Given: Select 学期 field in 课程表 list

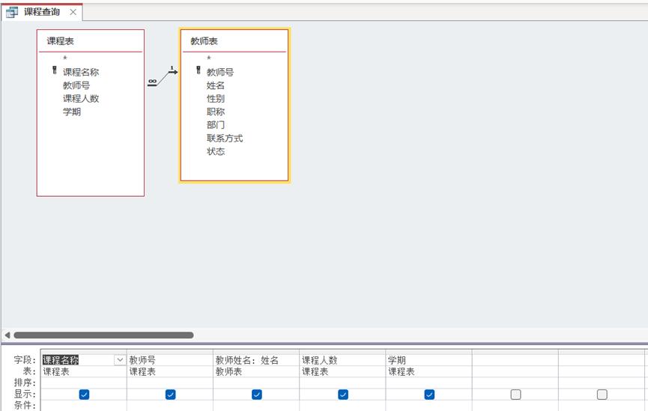Looking at the screenshot, I should 72,112.
